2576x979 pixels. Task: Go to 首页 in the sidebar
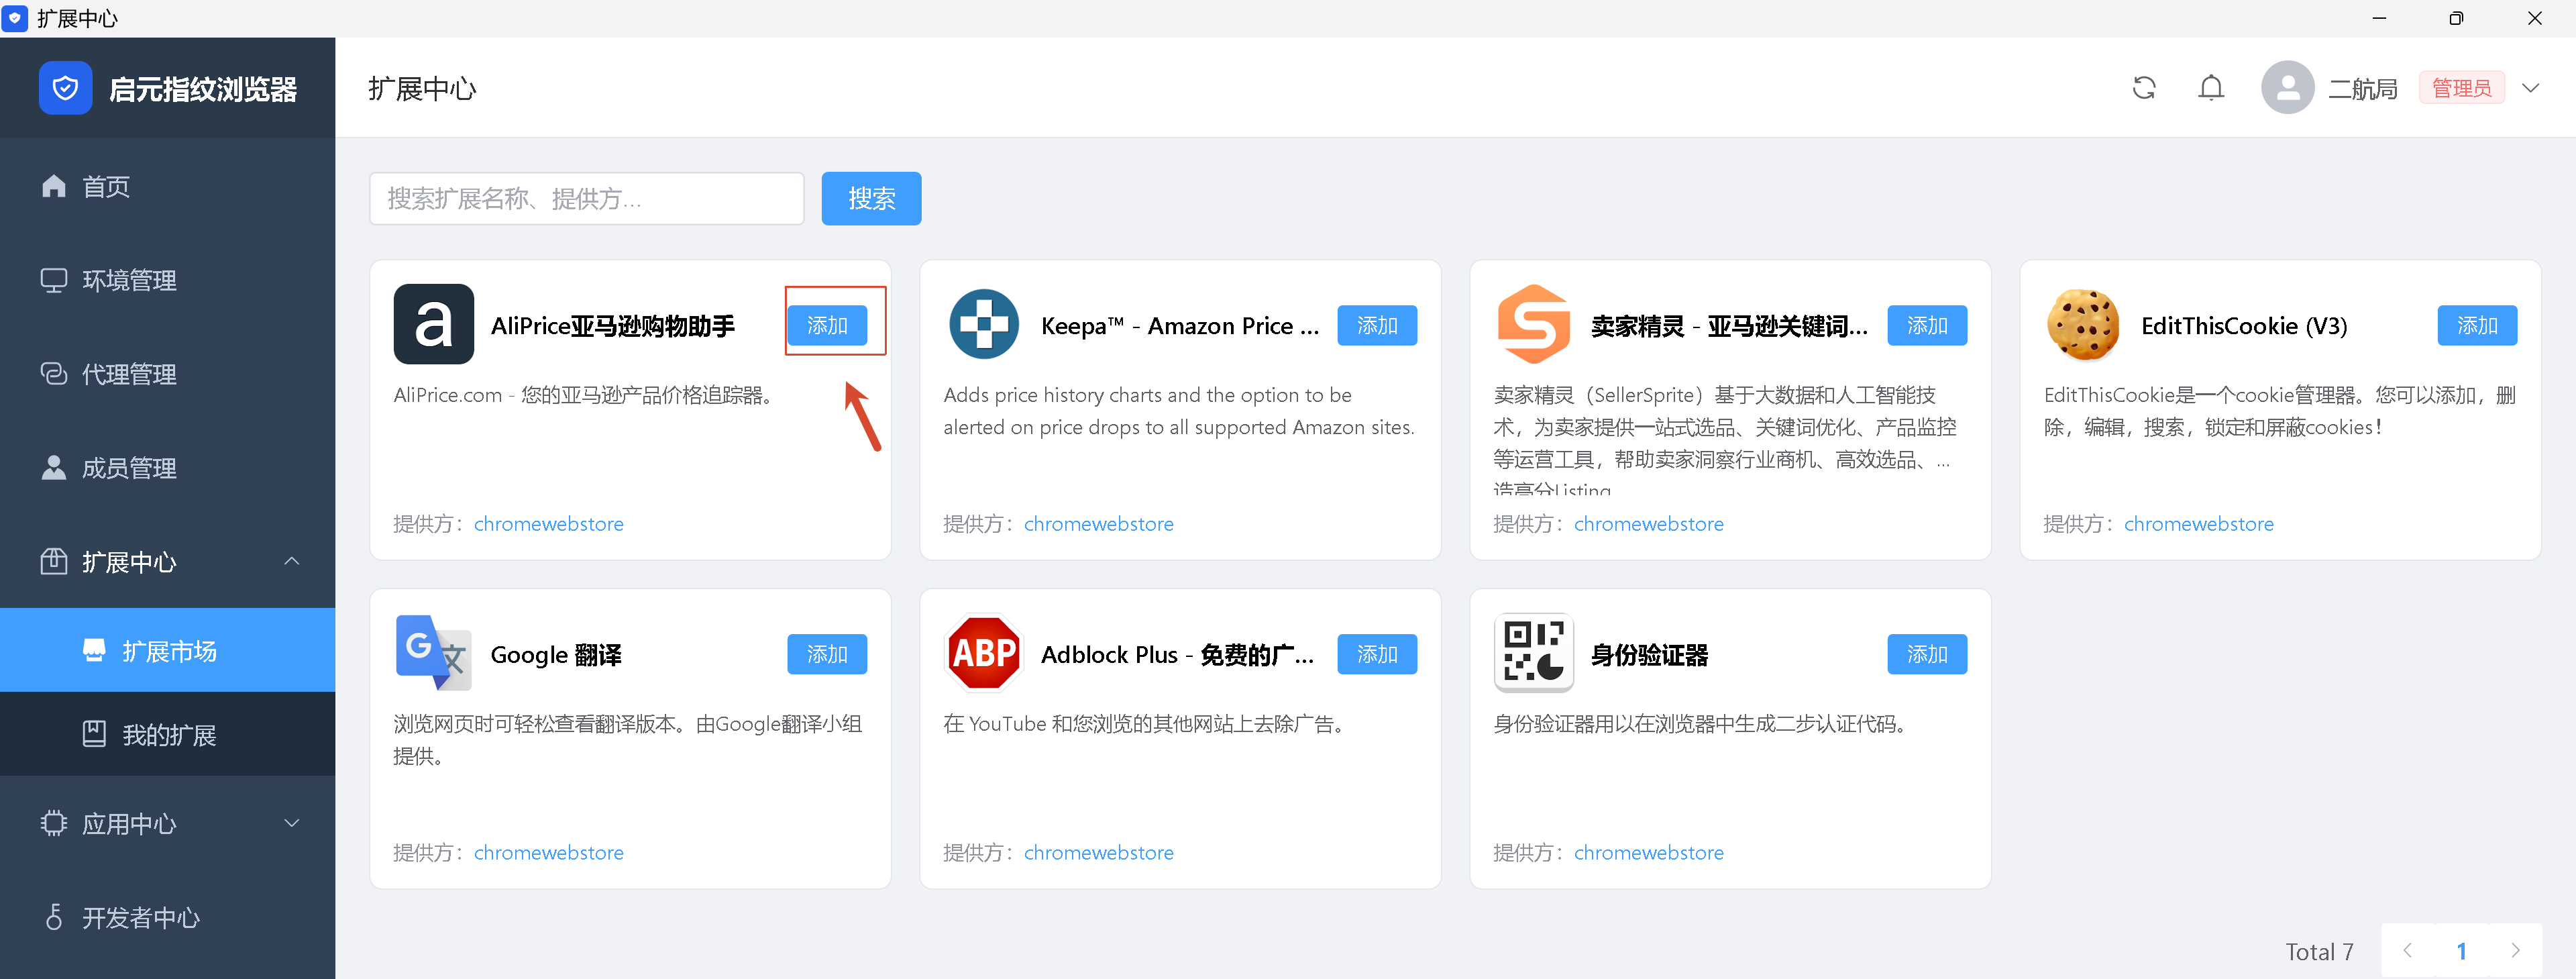tap(167, 186)
